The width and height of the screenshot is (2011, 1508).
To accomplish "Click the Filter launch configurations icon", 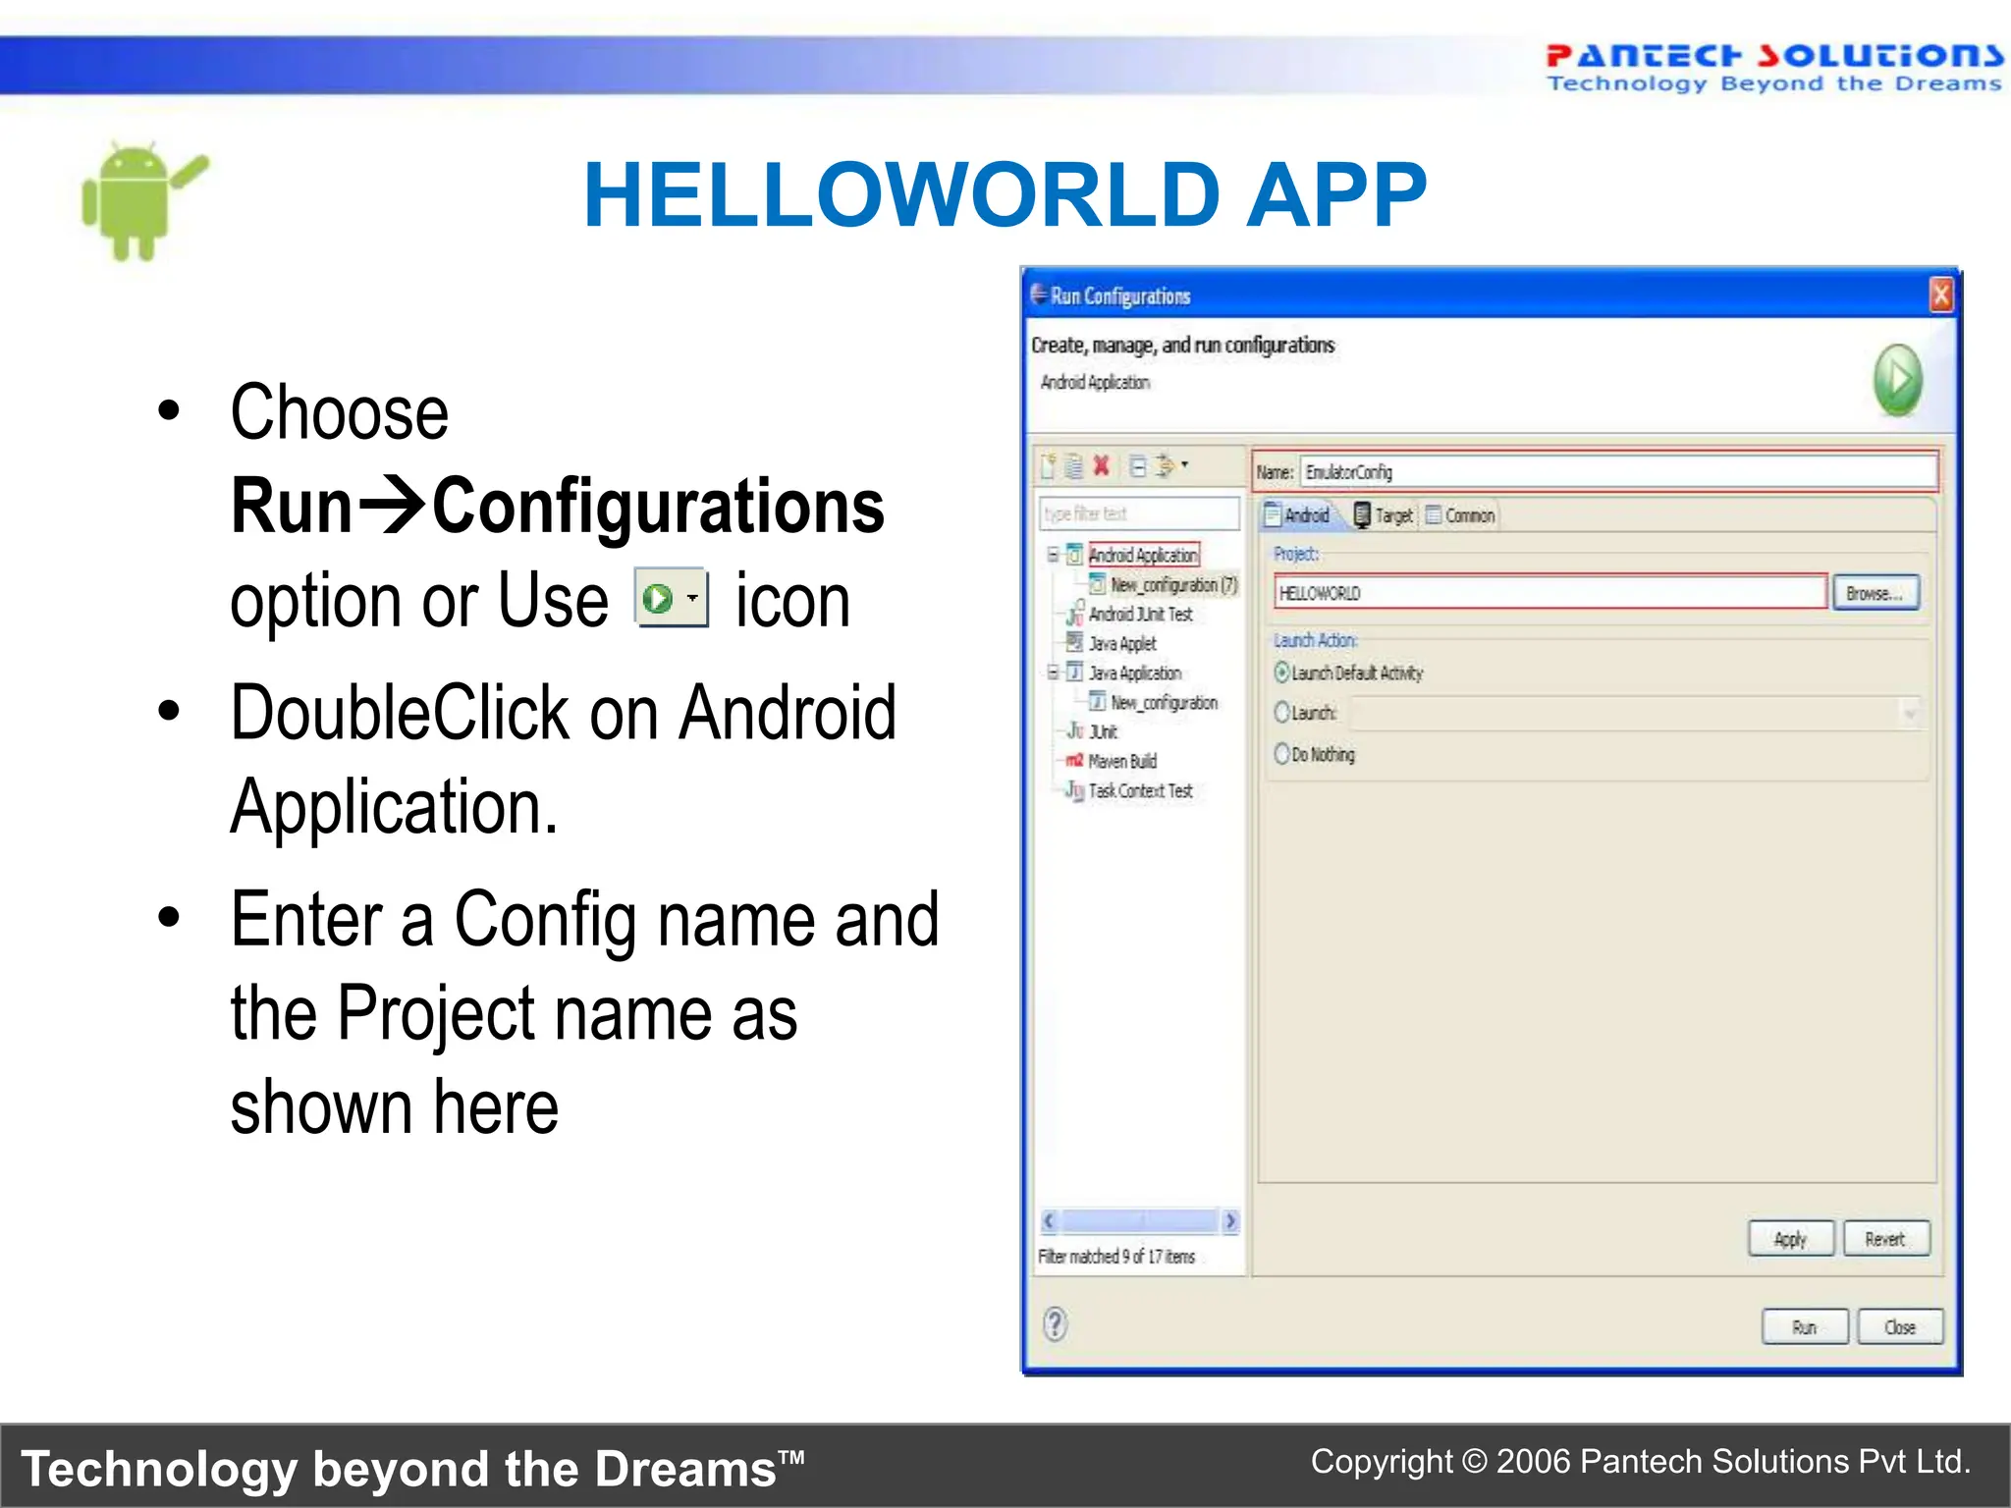I will (x=1165, y=465).
